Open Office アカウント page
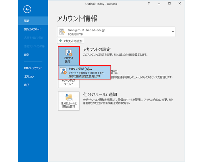204x162 pixels. click(x=33, y=68)
